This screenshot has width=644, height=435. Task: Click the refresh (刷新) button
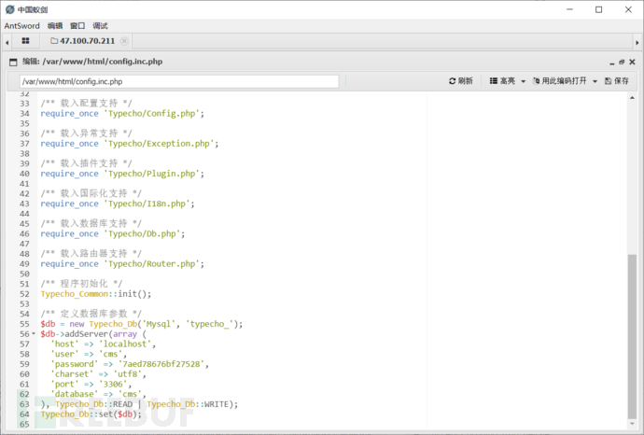tap(460, 81)
